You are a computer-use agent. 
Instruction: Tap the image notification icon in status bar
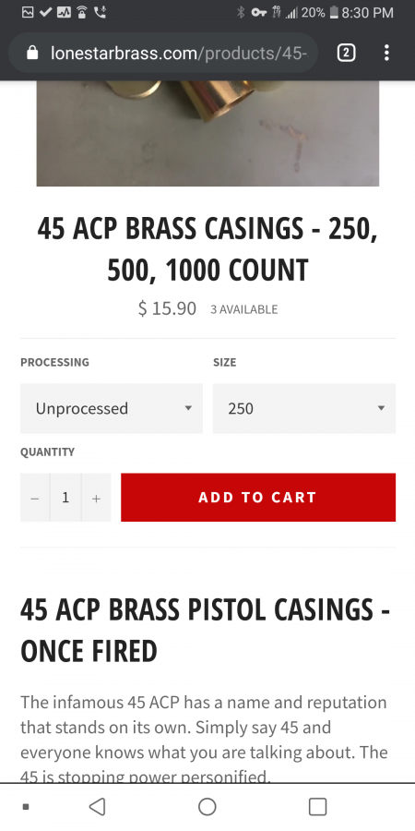coord(28,12)
